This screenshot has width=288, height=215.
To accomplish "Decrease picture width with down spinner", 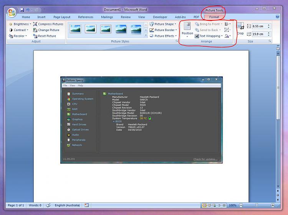I will (269, 35).
